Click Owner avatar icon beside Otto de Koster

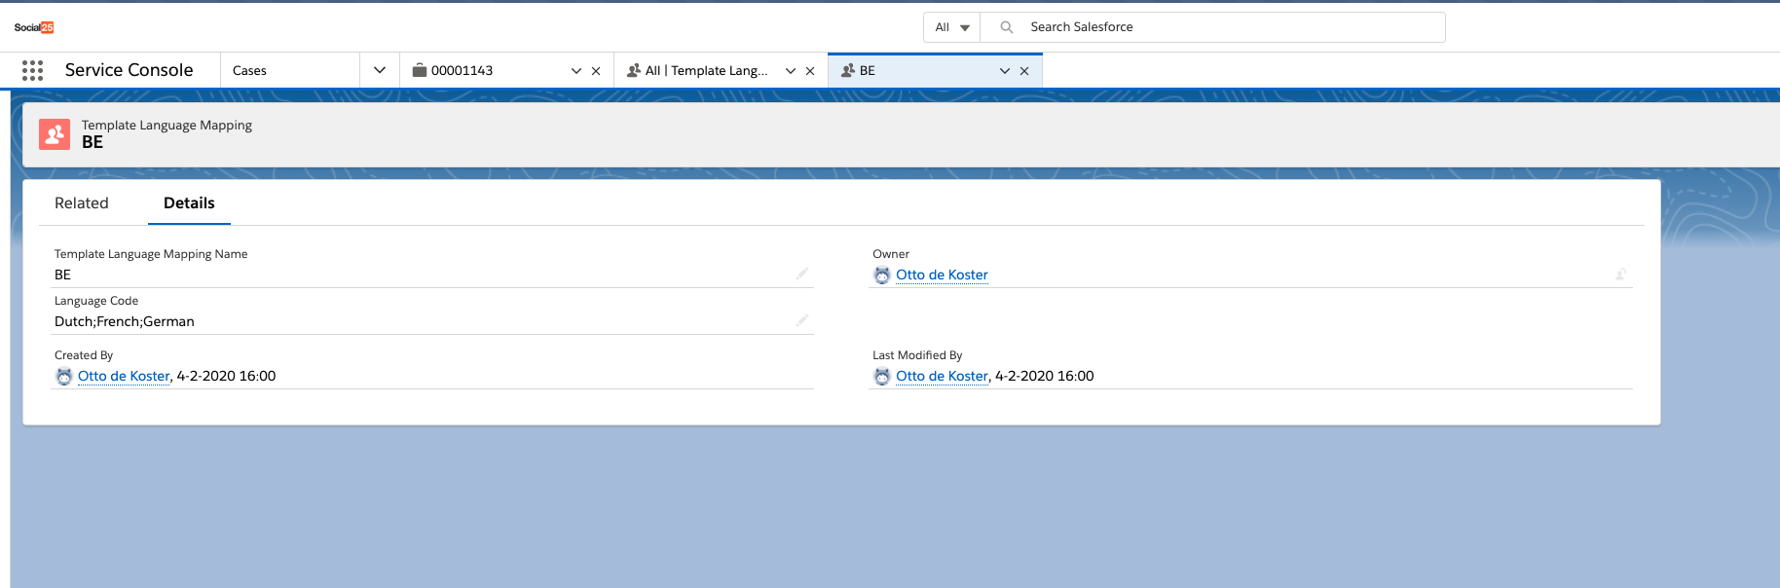tap(882, 276)
